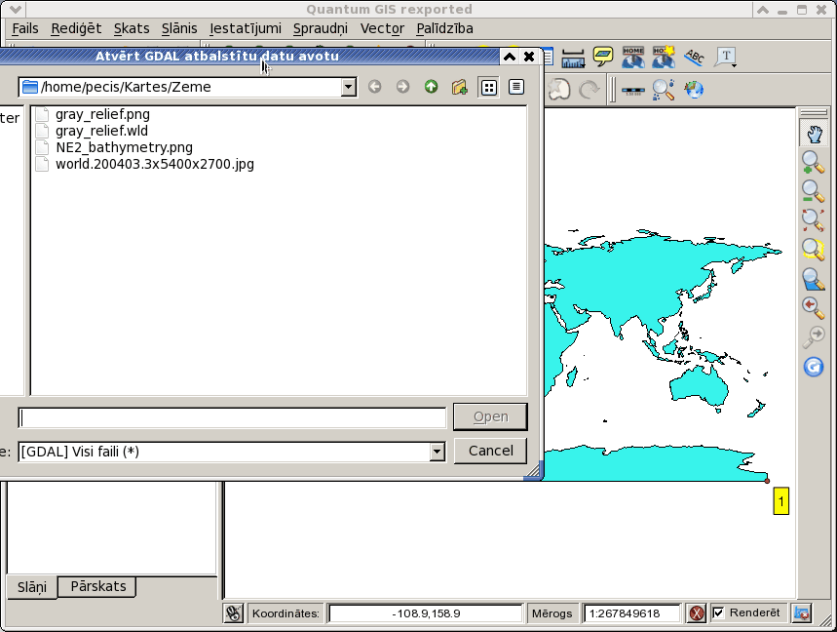Click the toggle extents icon left of Koordinātes
This screenshot has width=837, height=632.
[x=233, y=613]
